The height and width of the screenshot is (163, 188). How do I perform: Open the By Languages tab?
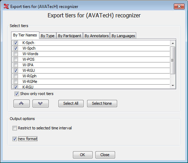[123, 36]
